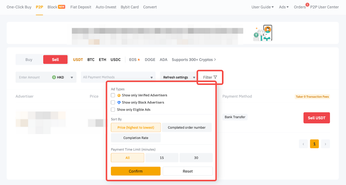Screen dimensions: 346x185
Task: Click the Enter Amount input field
Action: pos(33,77)
